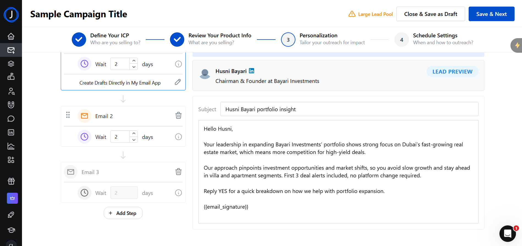522x246 pixels.
Task: Open Husni Bayari's LinkedIn profile icon
Action: pos(251,71)
